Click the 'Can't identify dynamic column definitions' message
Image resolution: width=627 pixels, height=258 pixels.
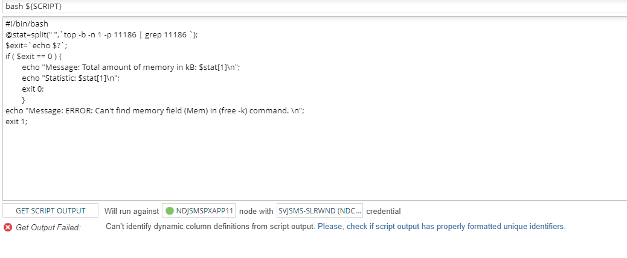click(210, 227)
